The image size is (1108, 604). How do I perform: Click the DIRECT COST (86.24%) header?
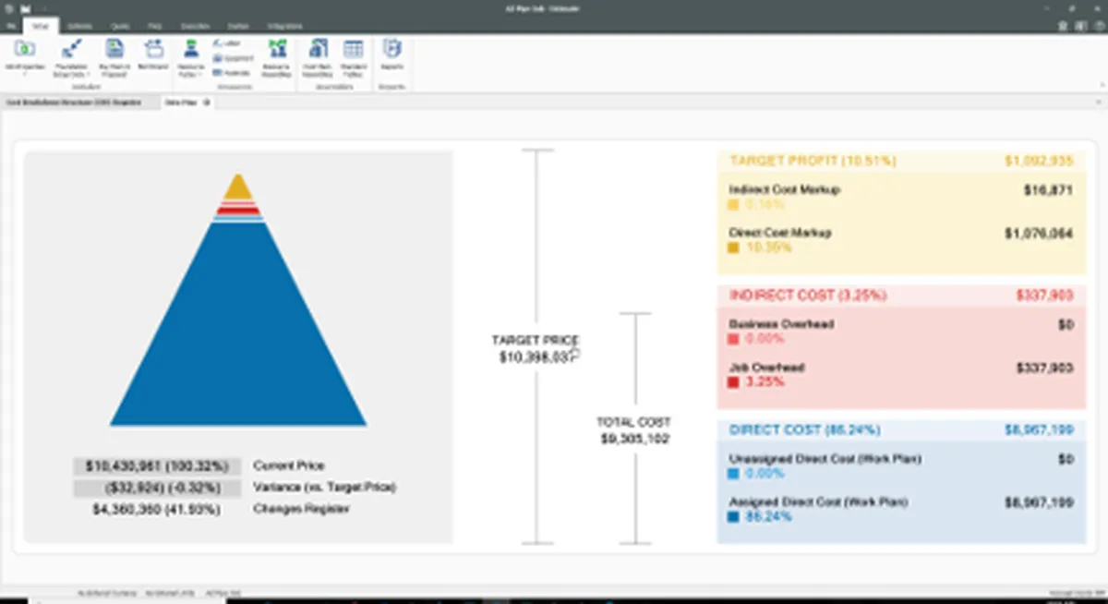point(804,430)
